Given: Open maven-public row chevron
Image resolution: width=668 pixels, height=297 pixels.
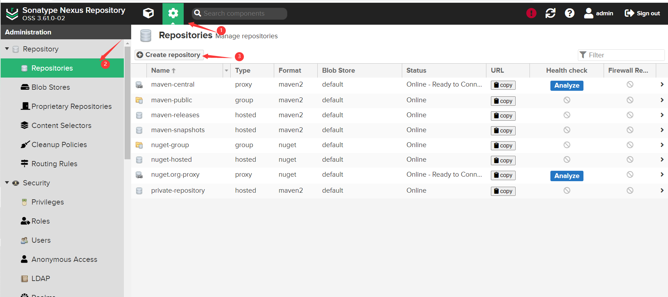Looking at the screenshot, I should (x=662, y=100).
